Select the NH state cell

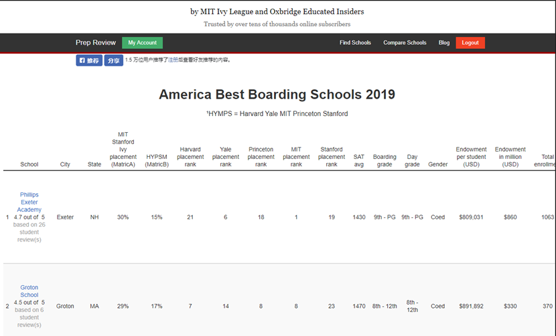pyautogui.click(x=94, y=217)
